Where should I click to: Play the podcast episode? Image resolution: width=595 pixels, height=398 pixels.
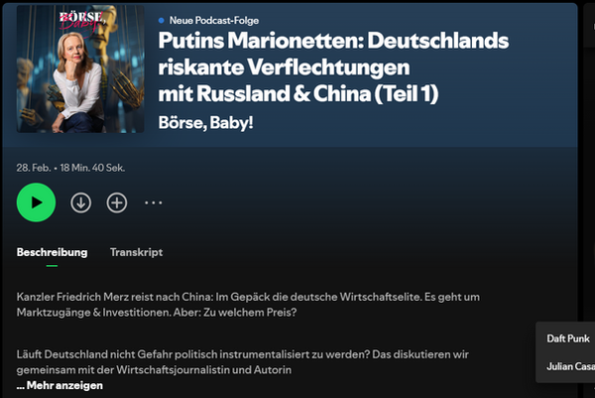[36, 202]
